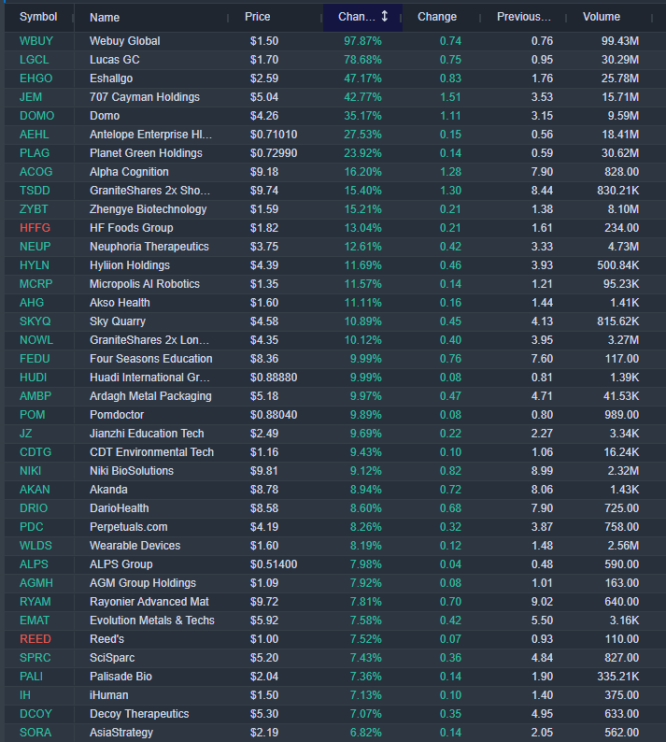Image resolution: width=666 pixels, height=742 pixels.
Task: Open the AEHL ticker symbol
Action: (34, 135)
